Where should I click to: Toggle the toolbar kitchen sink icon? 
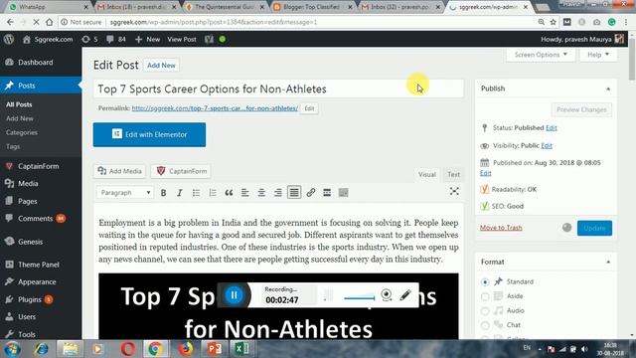343,193
